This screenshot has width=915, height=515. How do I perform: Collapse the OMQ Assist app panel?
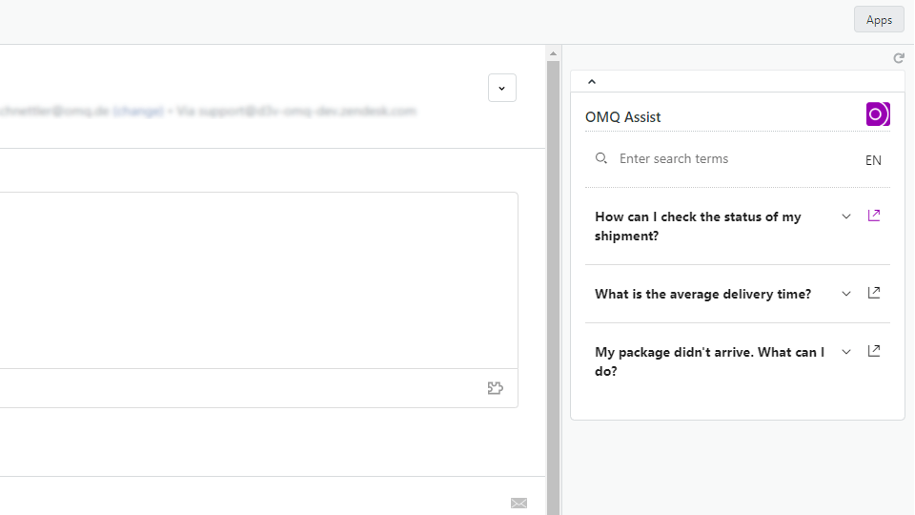pyautogui.click(x=592, y=82)
